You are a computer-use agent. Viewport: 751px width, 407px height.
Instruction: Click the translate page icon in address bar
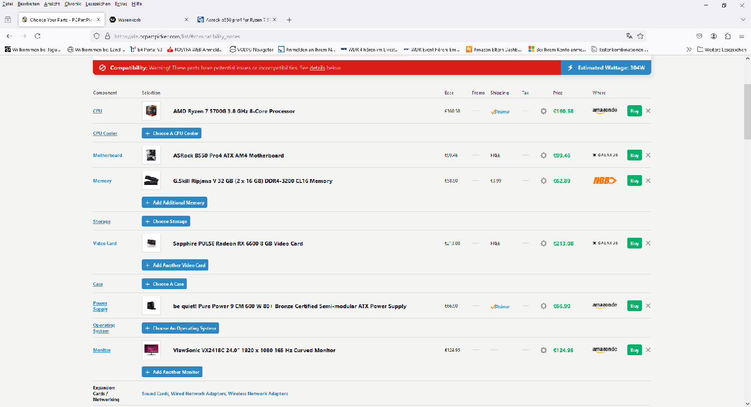coord(629,36)
